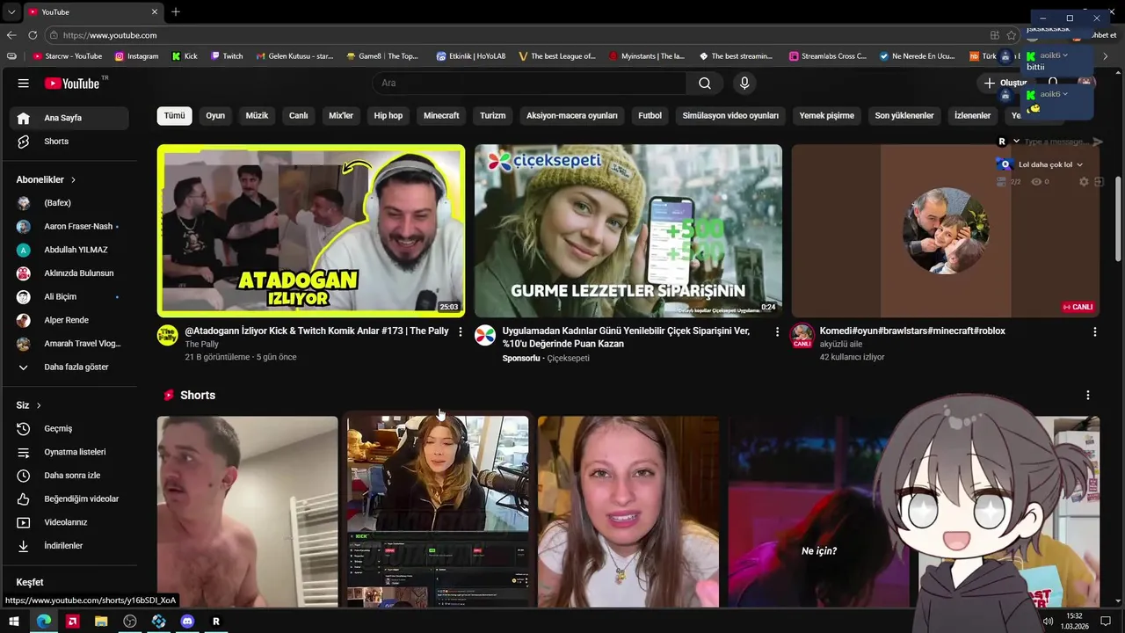
Task: Bookmark this page with star icon
Action: pyautogui.click(x=1012, y=35)
